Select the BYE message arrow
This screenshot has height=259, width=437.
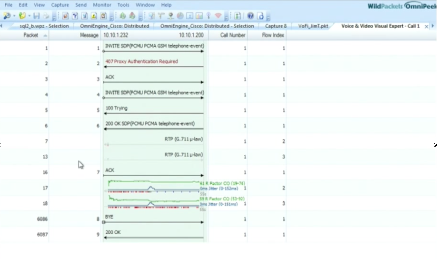[x=154, y=222]
